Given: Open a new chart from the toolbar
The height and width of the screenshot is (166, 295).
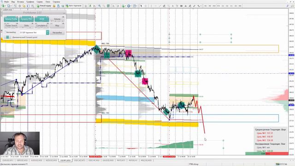Looking at the screenshot, I should coord(3,6).
